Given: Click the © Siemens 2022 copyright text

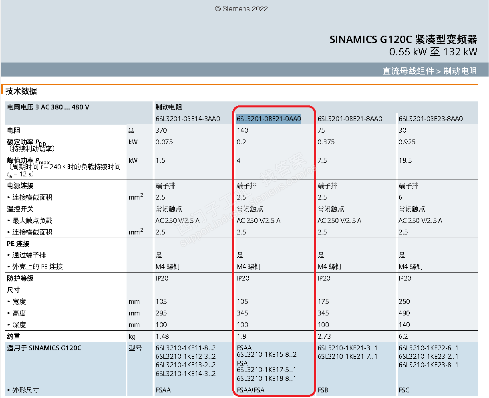Looking at the screenshot, I should pyautogui.click(x=241, y=9).
